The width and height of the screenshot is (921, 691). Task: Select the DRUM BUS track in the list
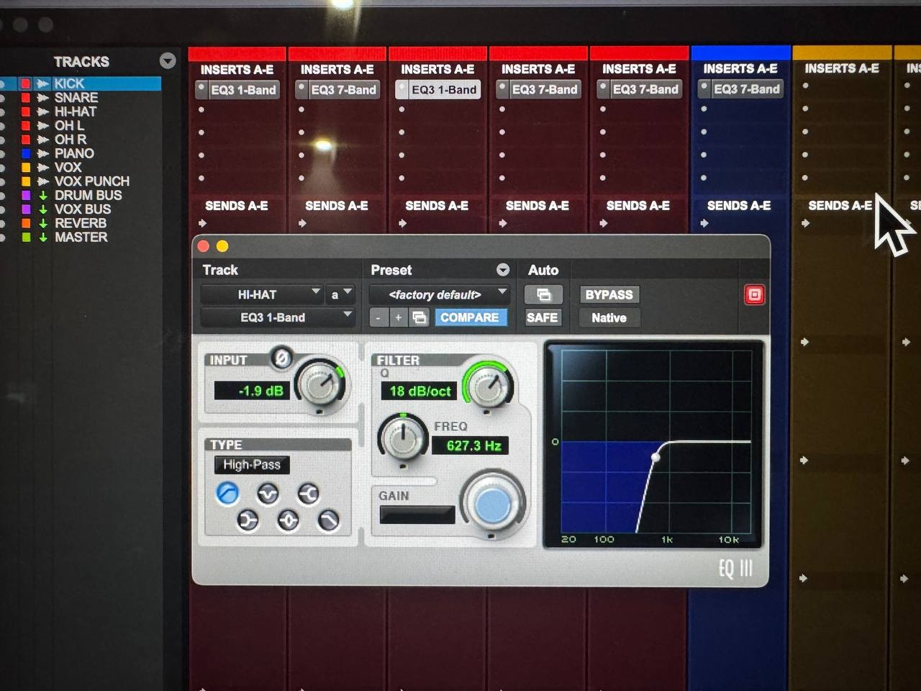tap(88, 195)
